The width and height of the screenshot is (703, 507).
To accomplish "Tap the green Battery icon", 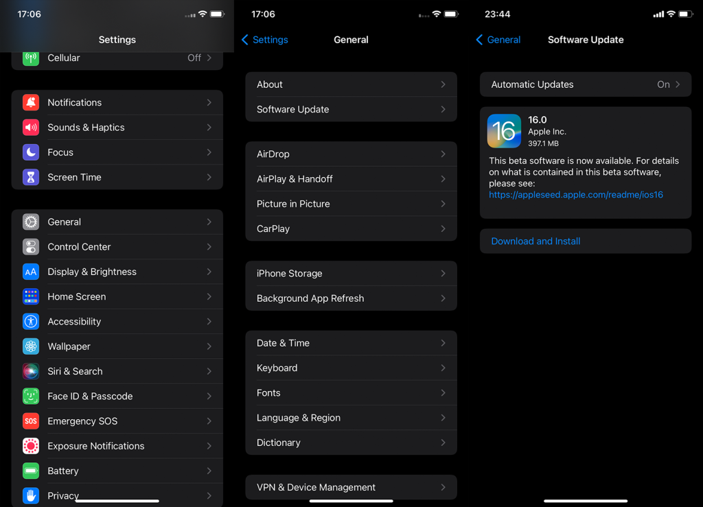I will (30, 471).
